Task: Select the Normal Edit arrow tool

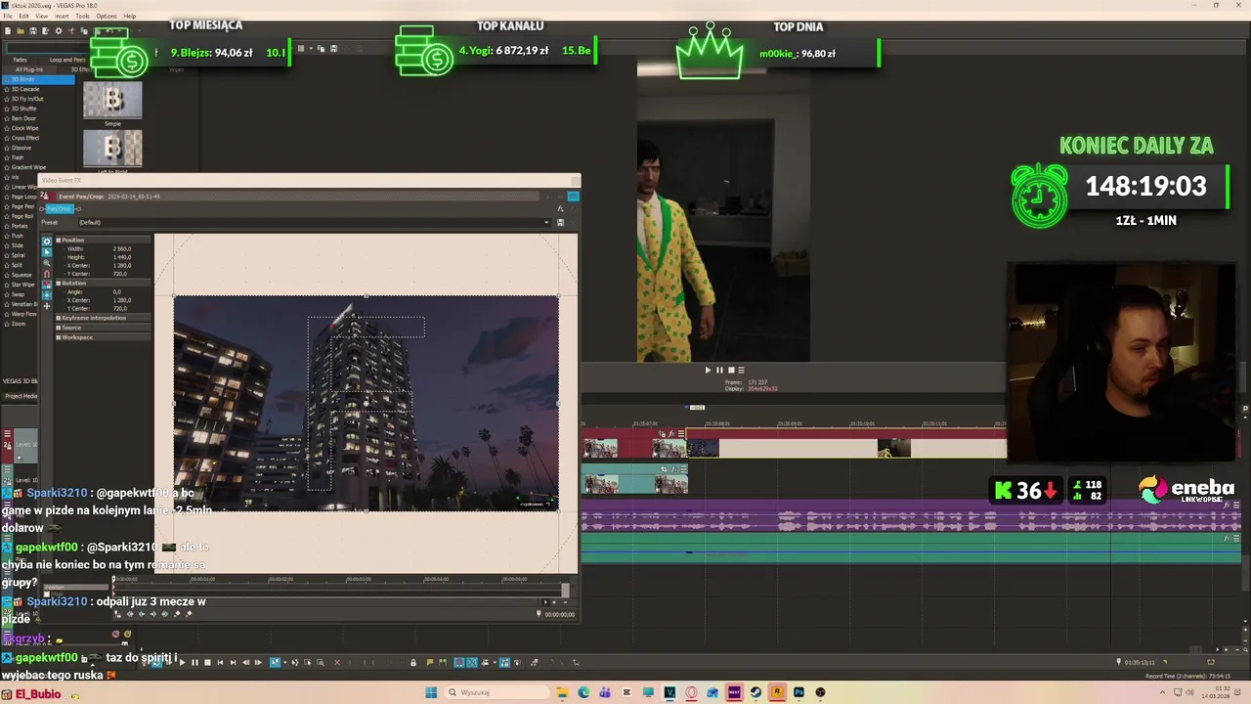Action: click(x=47, y=252)
